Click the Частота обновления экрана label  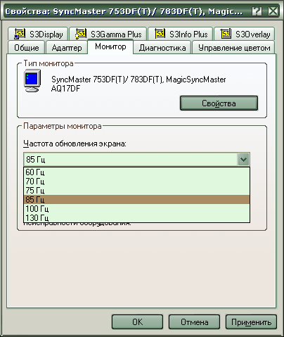[75, 144]
